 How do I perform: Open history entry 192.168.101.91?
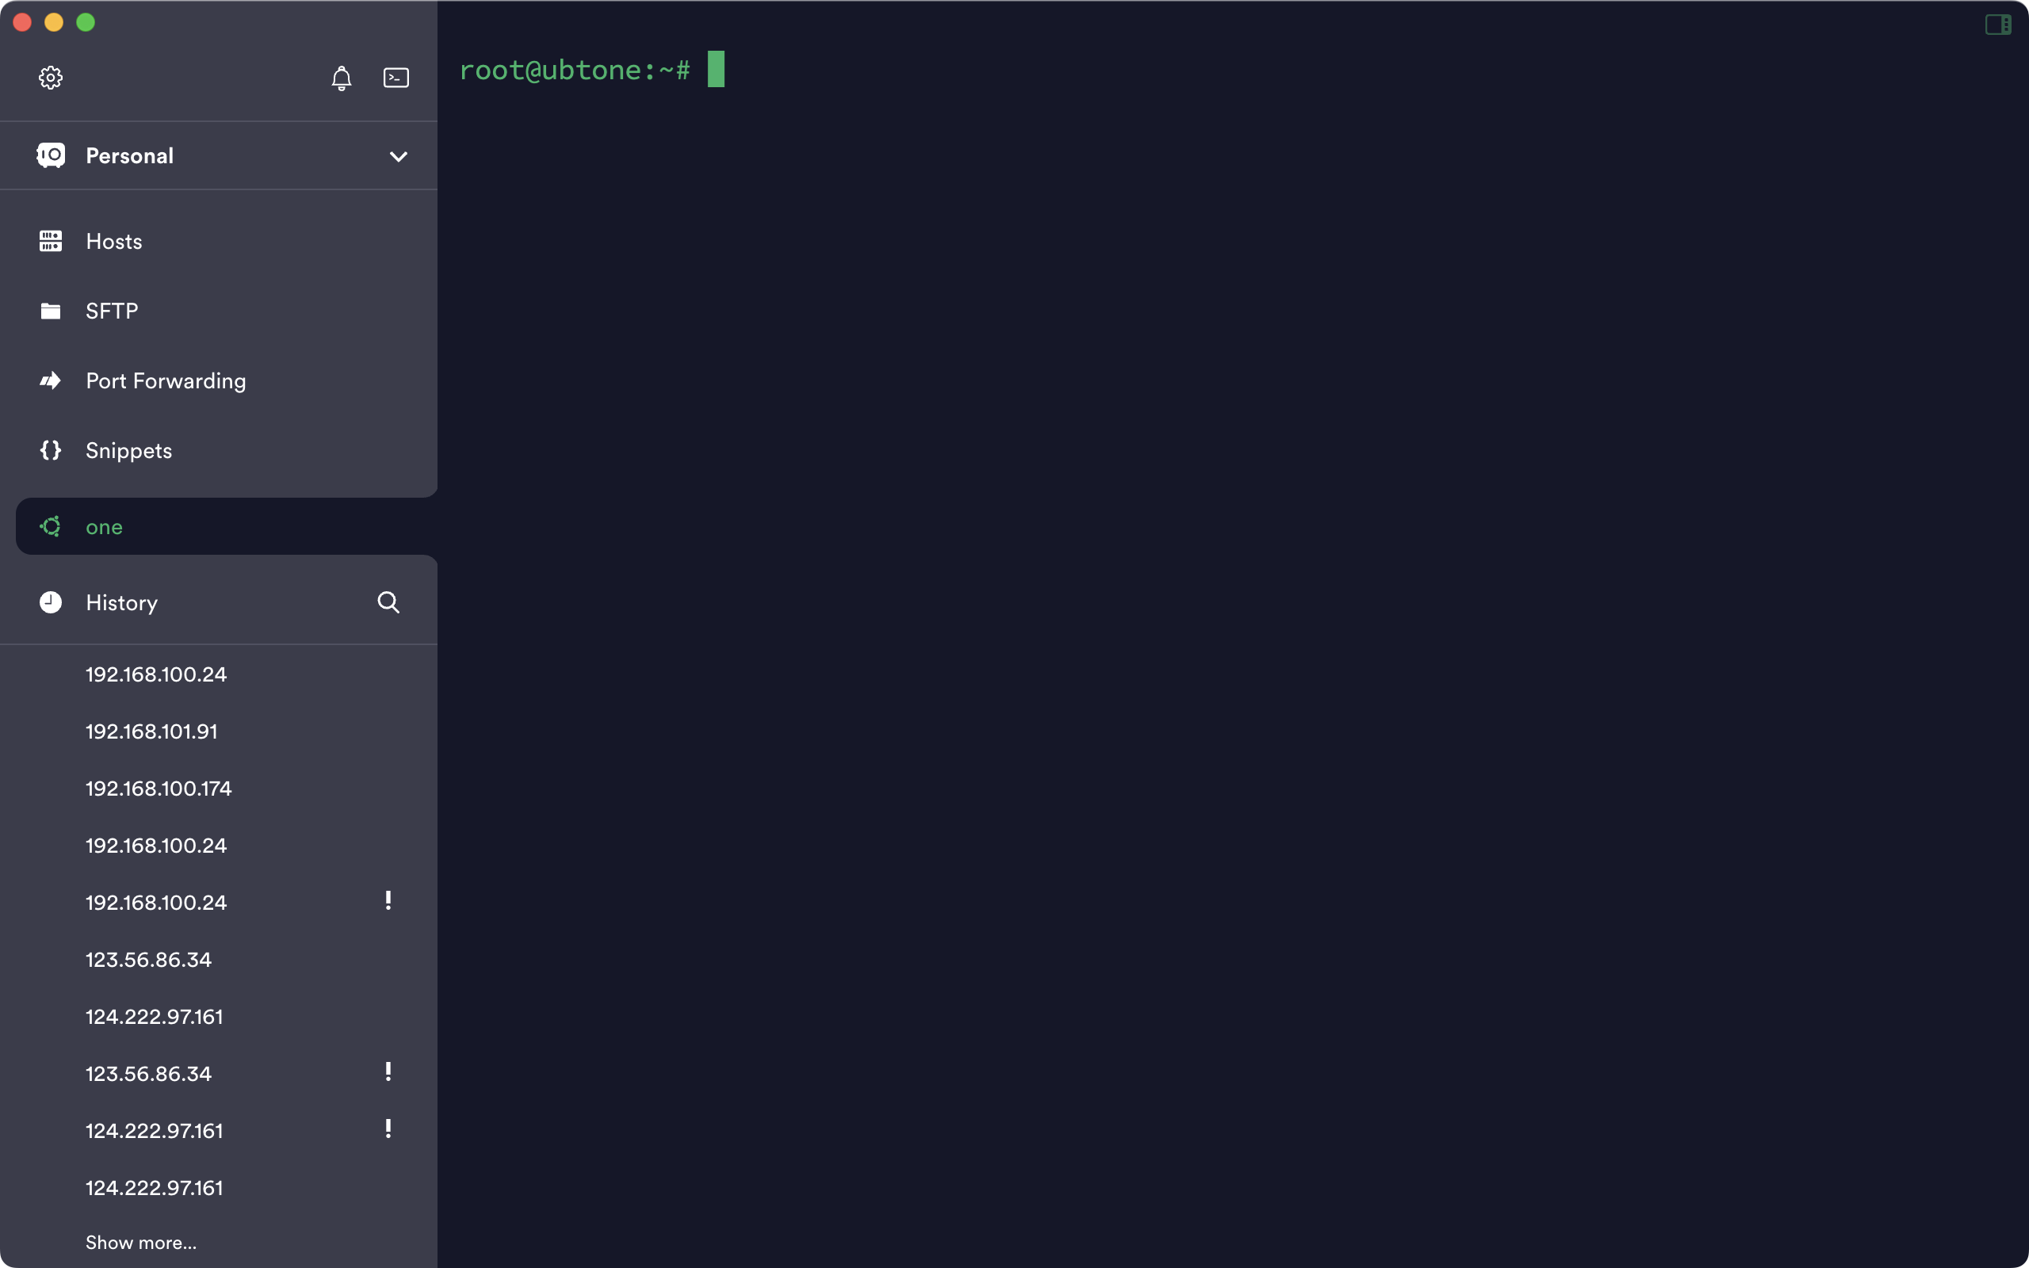[x=151, y=731]
